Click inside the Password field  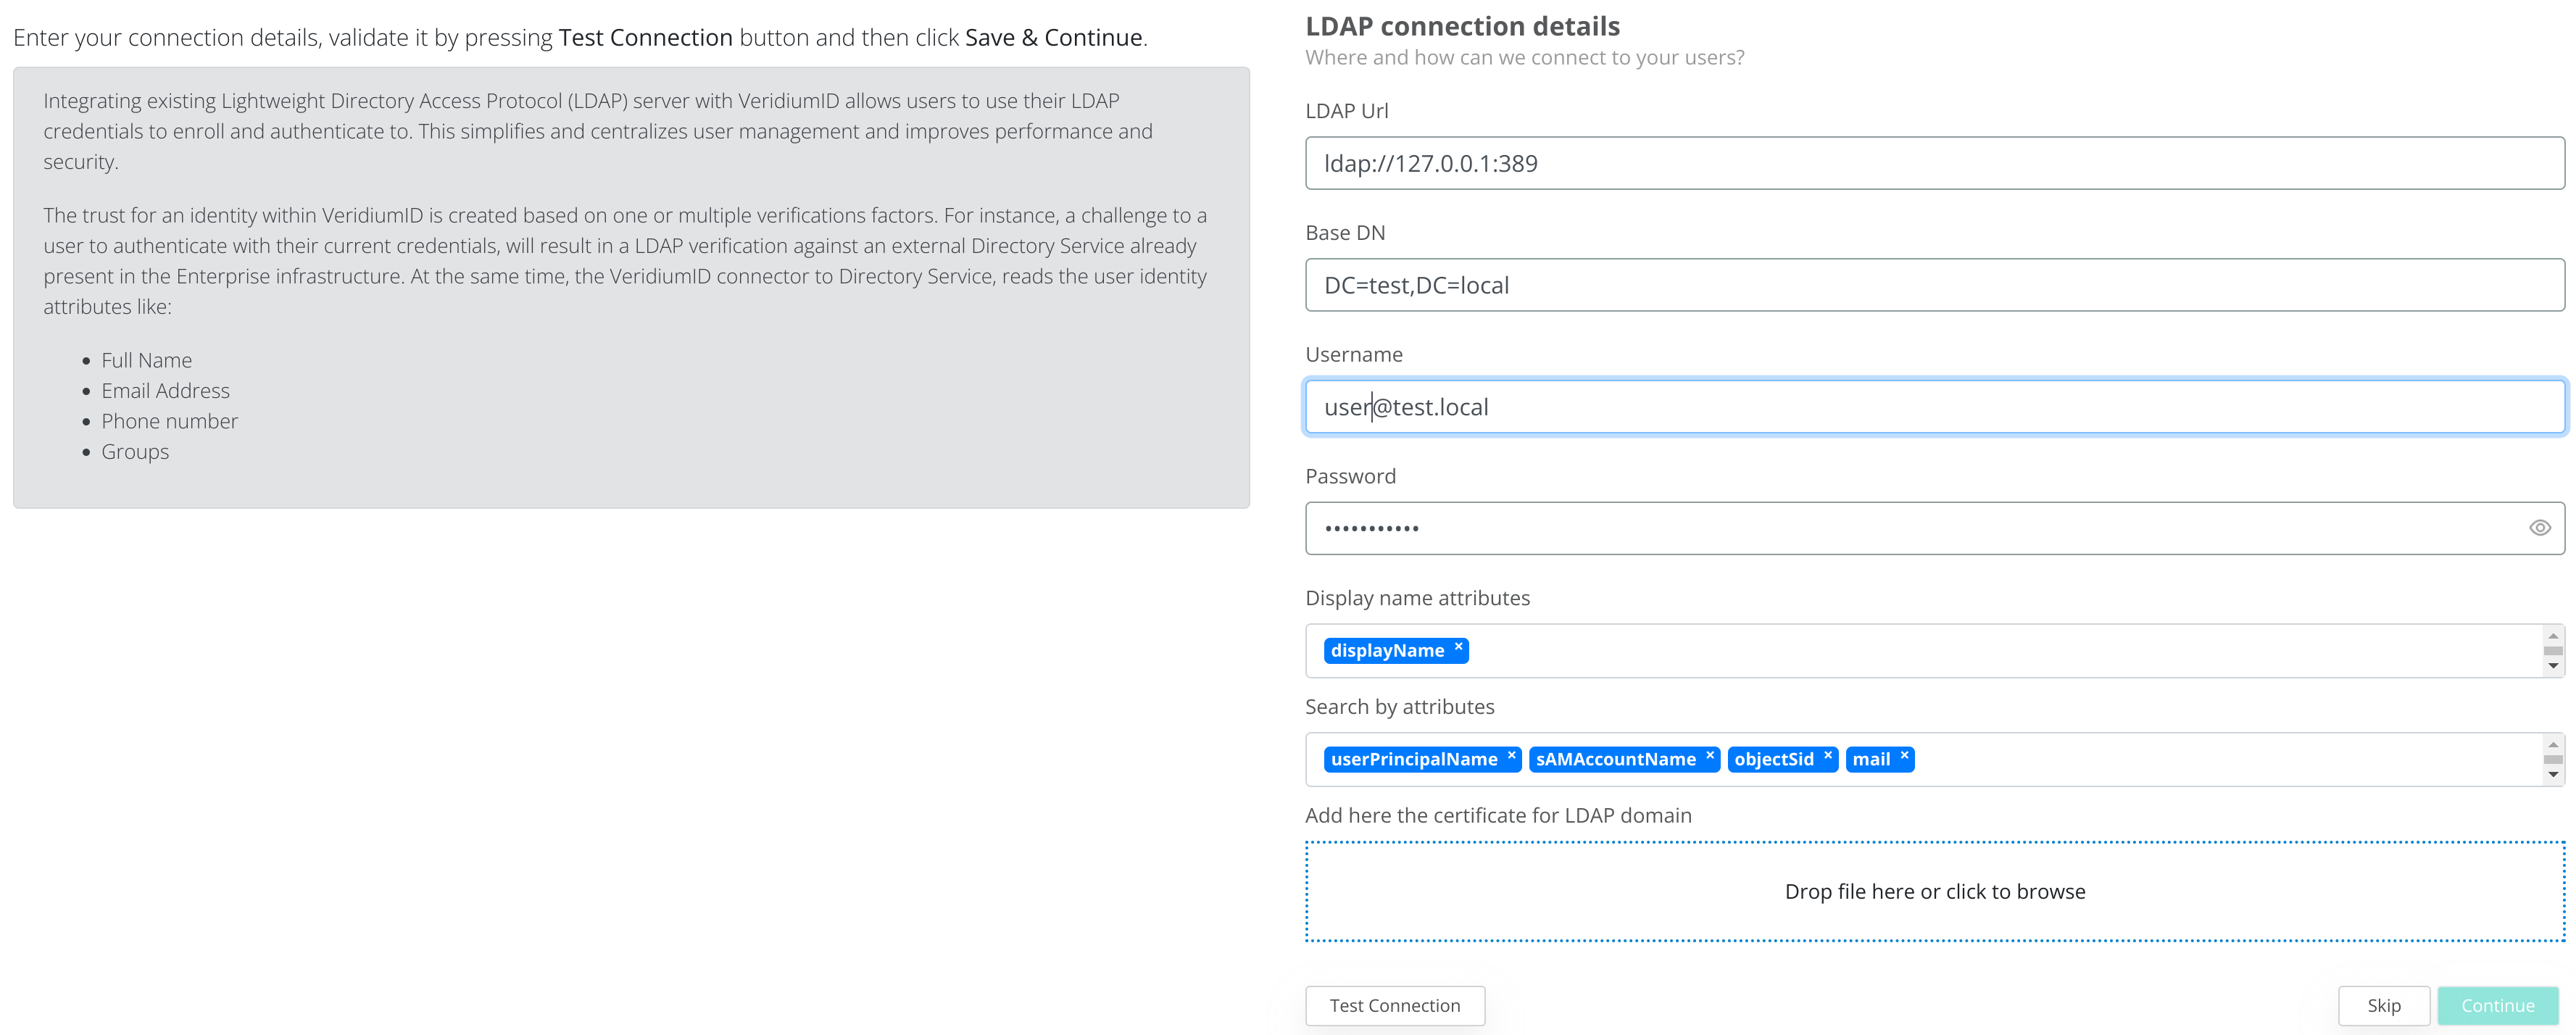[x=1900, y=529]
